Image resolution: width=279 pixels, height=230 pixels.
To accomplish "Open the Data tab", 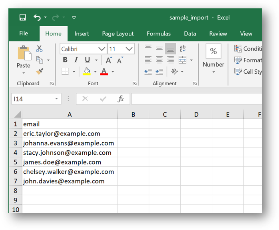I will 190,33.
